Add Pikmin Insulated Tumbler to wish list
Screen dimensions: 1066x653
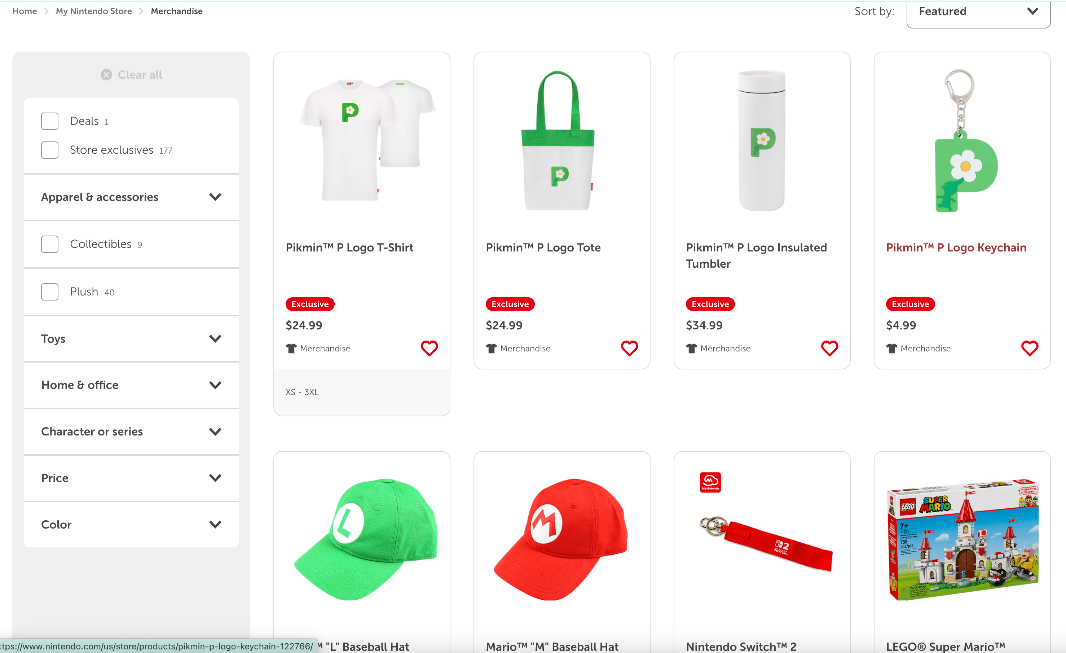829,348
